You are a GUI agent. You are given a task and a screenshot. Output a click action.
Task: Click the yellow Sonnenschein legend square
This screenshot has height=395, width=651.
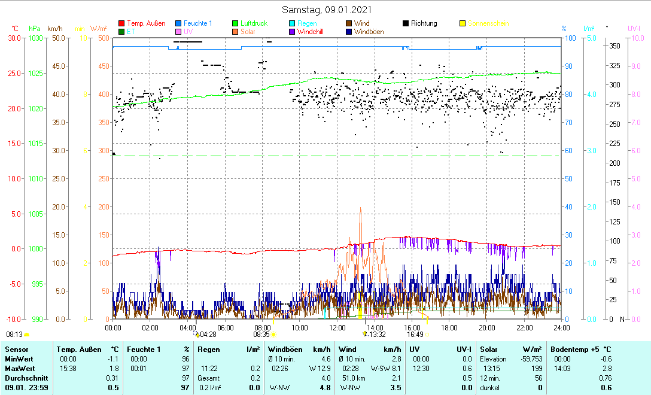[463, 23]
